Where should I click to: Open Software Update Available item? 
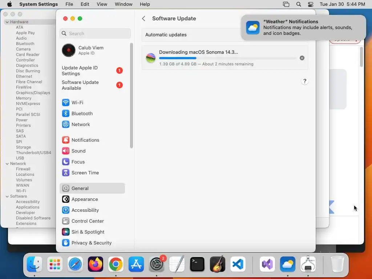[x=92, y=85]
